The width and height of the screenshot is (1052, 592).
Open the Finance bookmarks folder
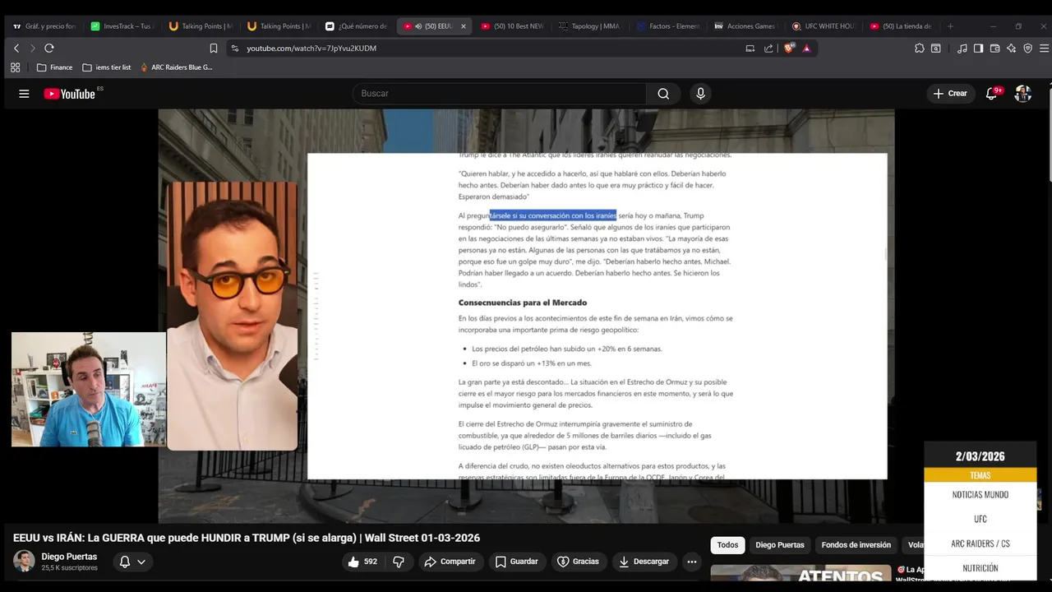coord(55,67)
